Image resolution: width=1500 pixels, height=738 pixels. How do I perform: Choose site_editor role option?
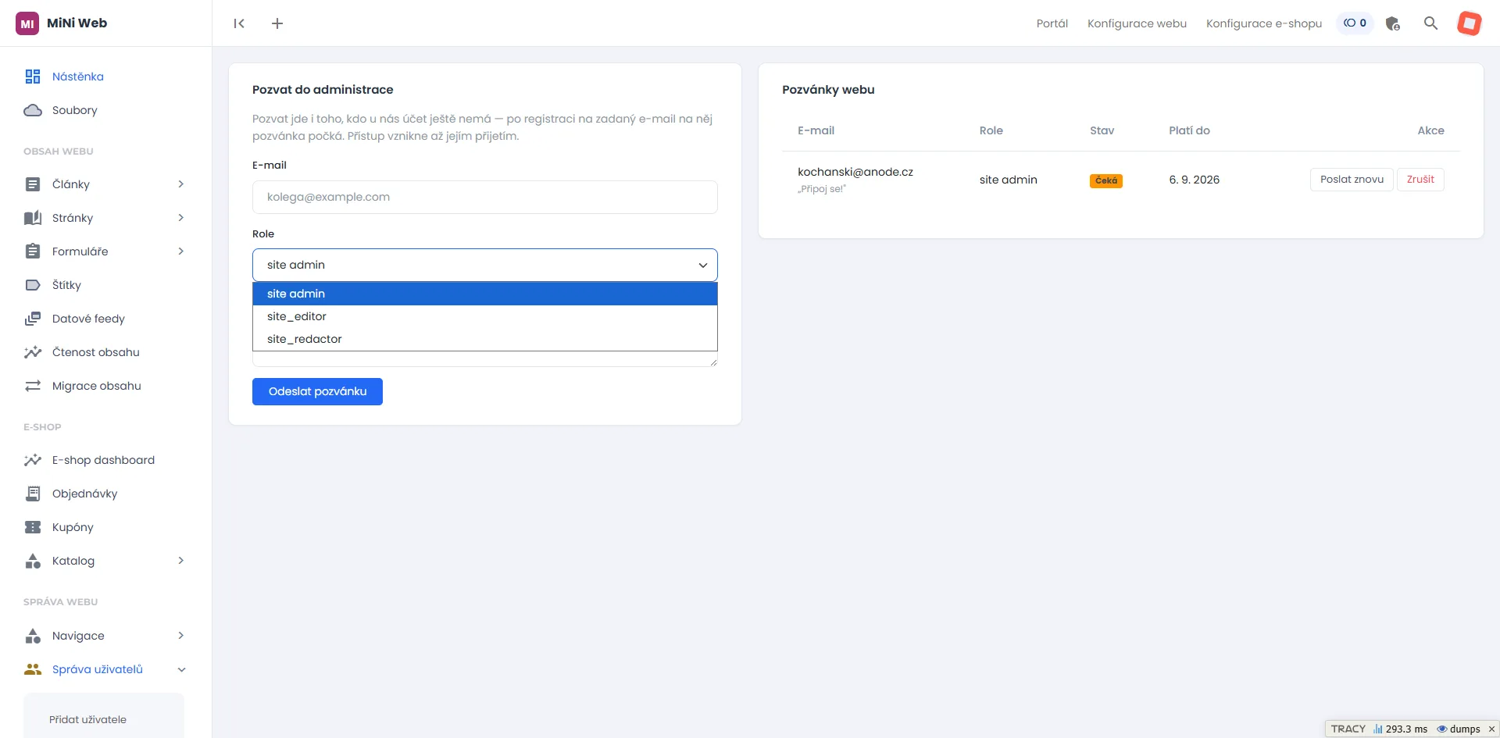pos(484,316)
